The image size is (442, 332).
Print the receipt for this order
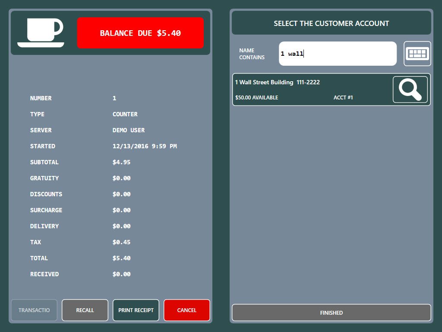[136, 310]
